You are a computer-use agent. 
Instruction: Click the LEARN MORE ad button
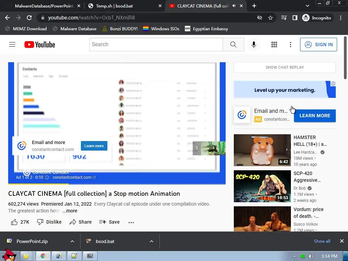pyautogui.click(x=315, y=116)
